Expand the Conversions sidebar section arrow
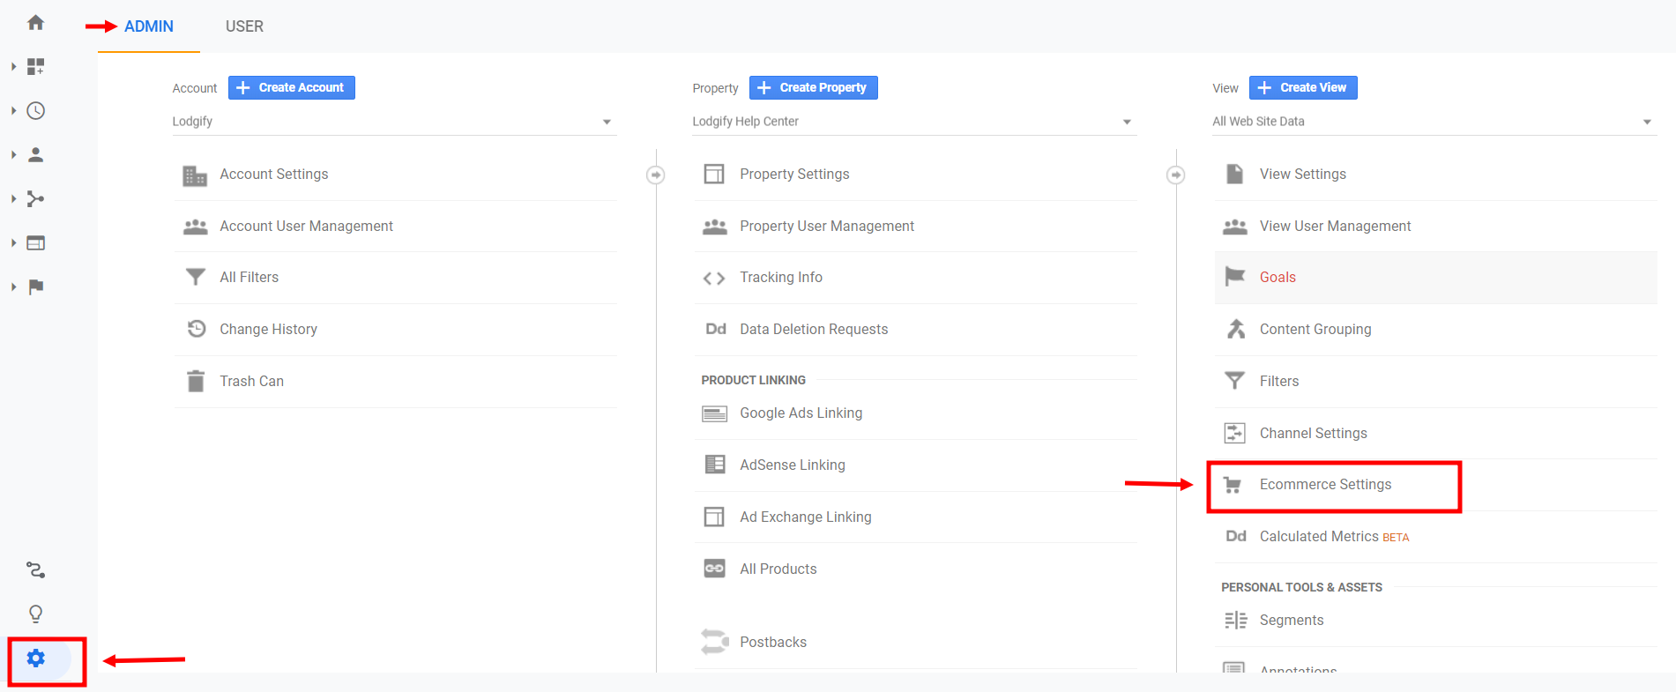The image size is (1676, 692). click(x=13, y=287)
